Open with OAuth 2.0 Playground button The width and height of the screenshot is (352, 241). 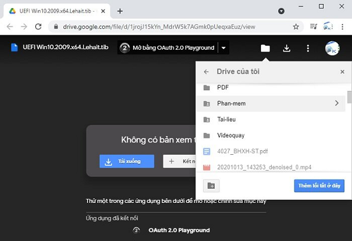[x=167, y=47]
